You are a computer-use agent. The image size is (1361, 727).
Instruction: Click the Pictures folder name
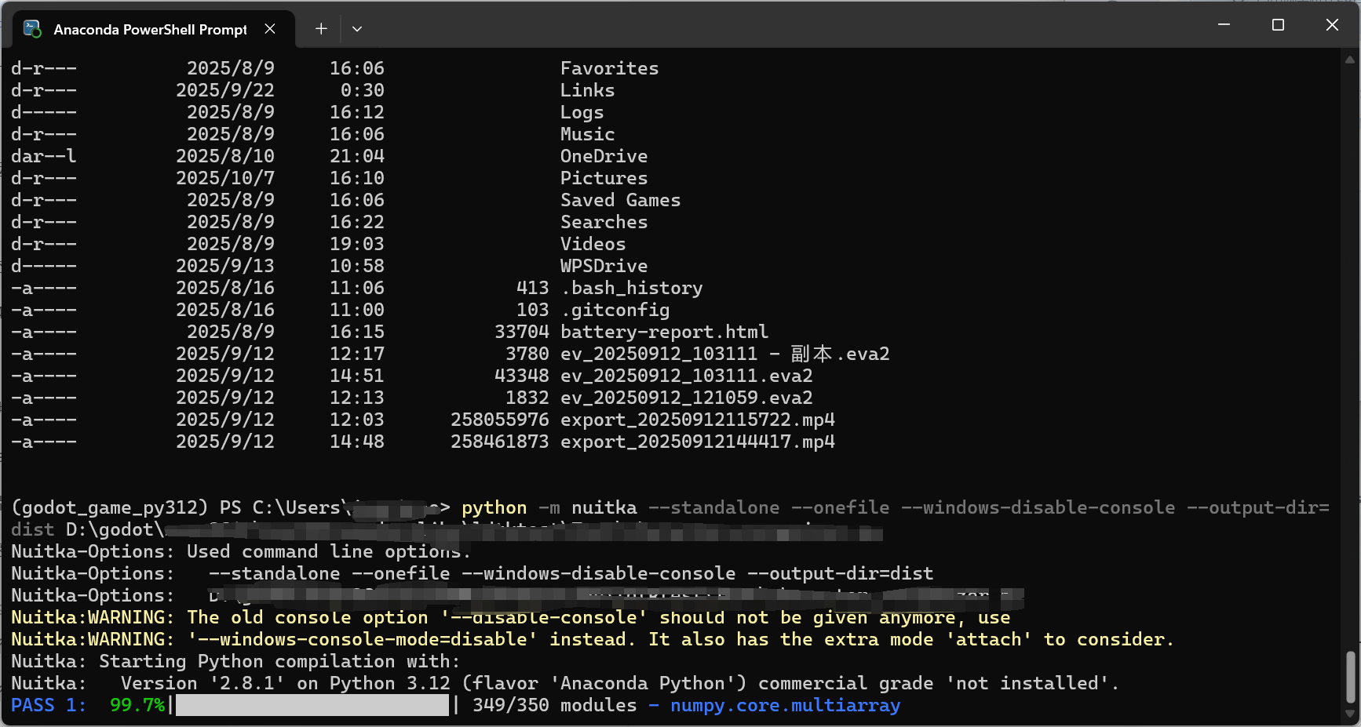click(604, 178)
